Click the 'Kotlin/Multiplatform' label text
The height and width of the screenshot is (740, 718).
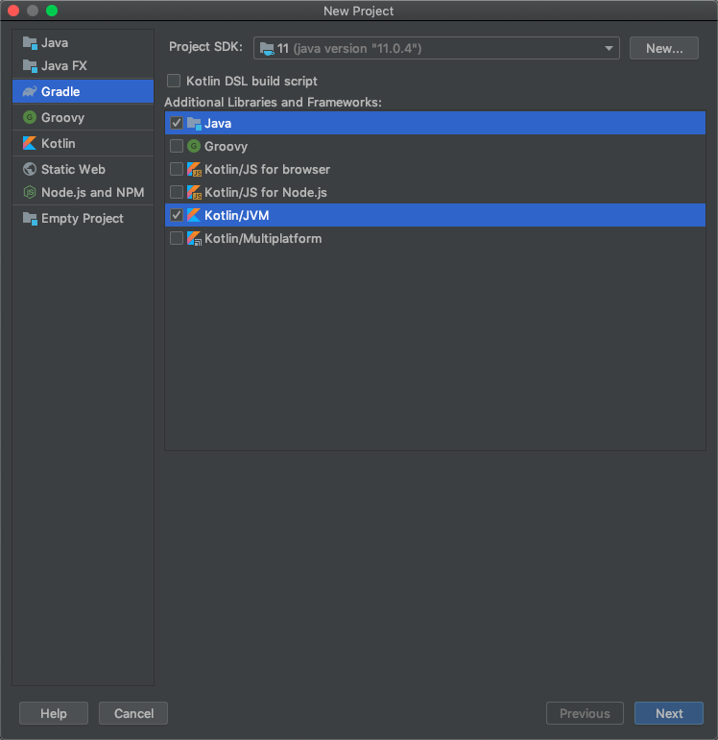(x=263, y=239)
